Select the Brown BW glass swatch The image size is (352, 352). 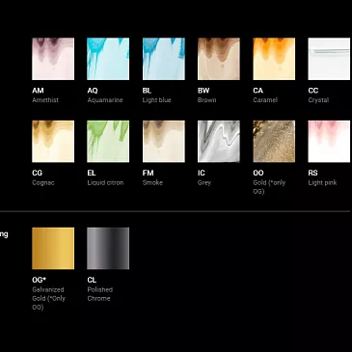point(219,59)
